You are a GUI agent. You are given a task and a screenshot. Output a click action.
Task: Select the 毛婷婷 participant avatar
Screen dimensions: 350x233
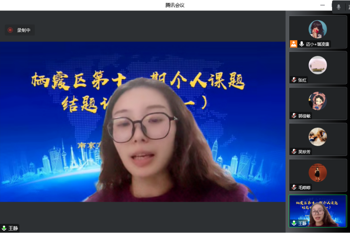[318, 172]
